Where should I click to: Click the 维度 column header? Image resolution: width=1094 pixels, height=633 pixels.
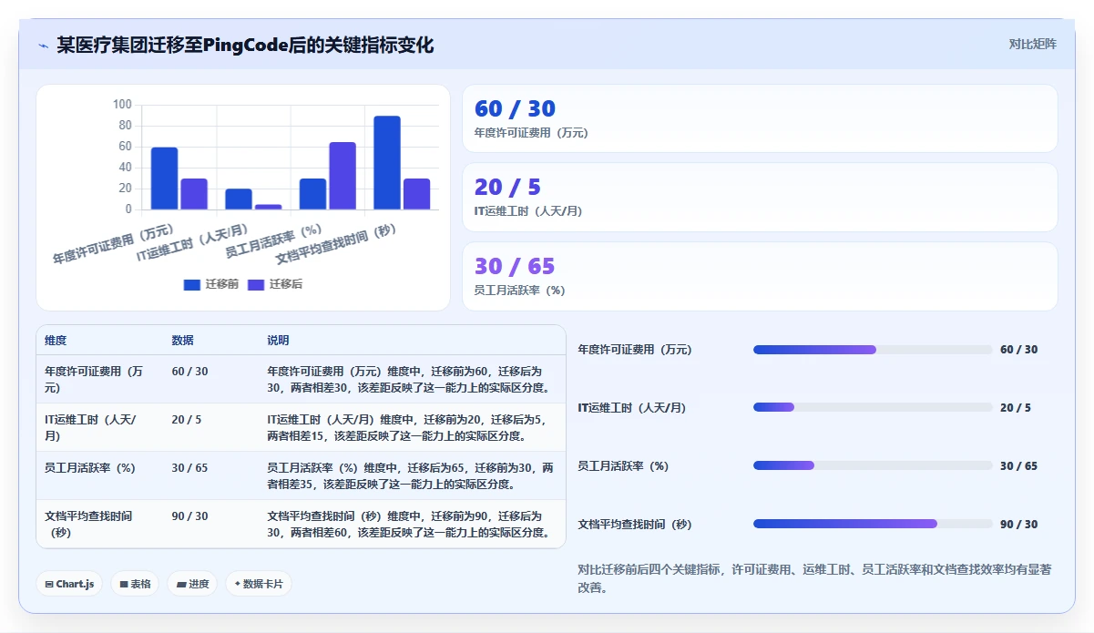tap(56, 341)
